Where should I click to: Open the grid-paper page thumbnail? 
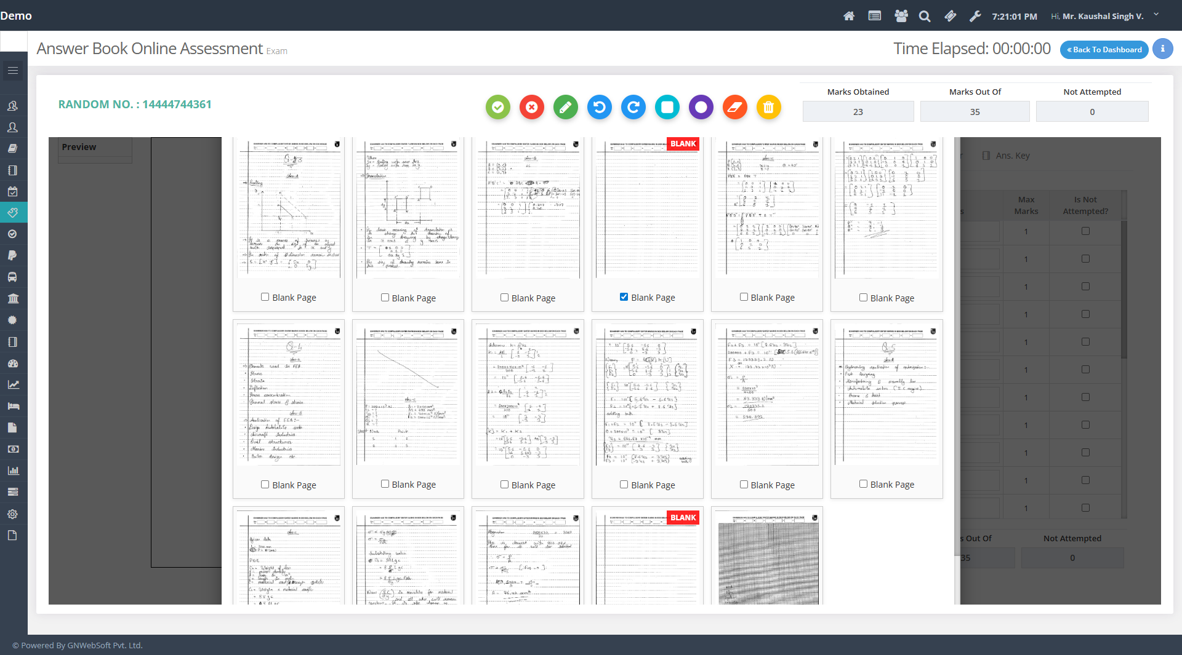(768, 557)
